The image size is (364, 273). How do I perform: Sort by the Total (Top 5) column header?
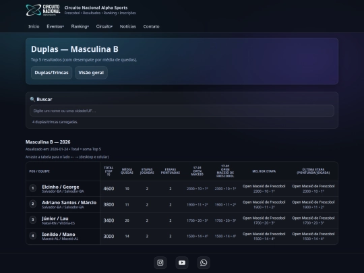pos(109,171)
